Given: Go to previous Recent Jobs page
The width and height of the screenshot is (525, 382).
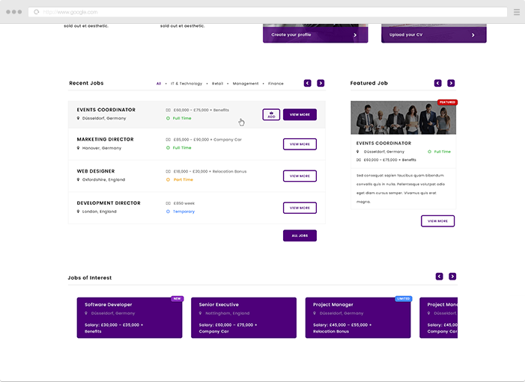Looking at the screenshot, I should coord(307,83).
